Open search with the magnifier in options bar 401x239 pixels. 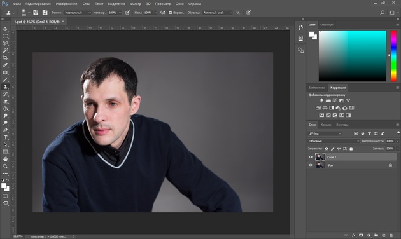pyautogui.click(x=382, y=13)
